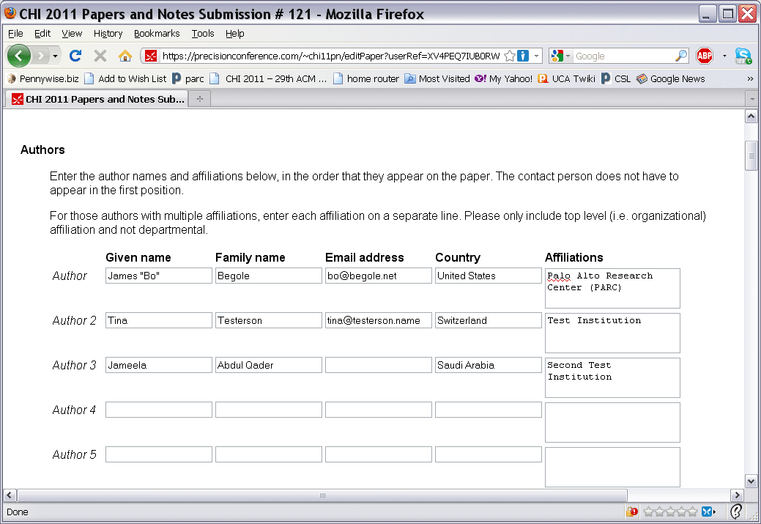Show more bookmarks with the chevron
Screen dimensions: 761x524
(x=750, y=78)
